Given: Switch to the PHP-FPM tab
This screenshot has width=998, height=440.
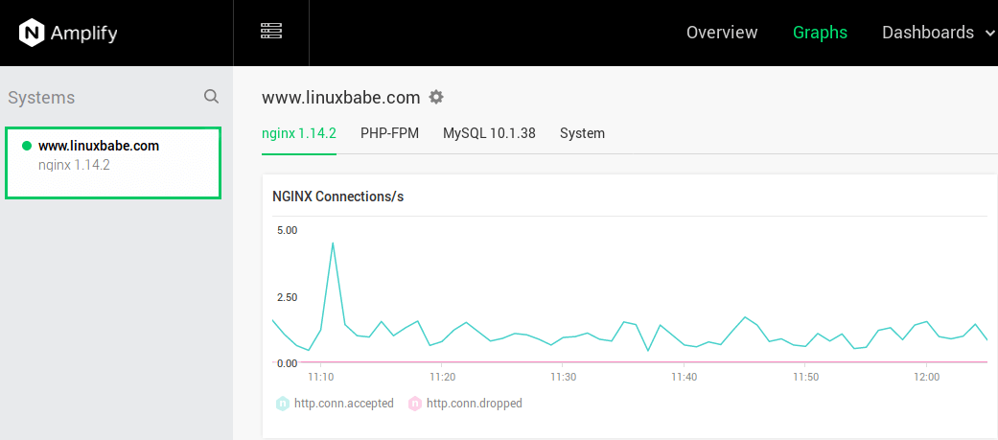Looking at the screenshot, I should pyautogui.click(x=389, y=133).
